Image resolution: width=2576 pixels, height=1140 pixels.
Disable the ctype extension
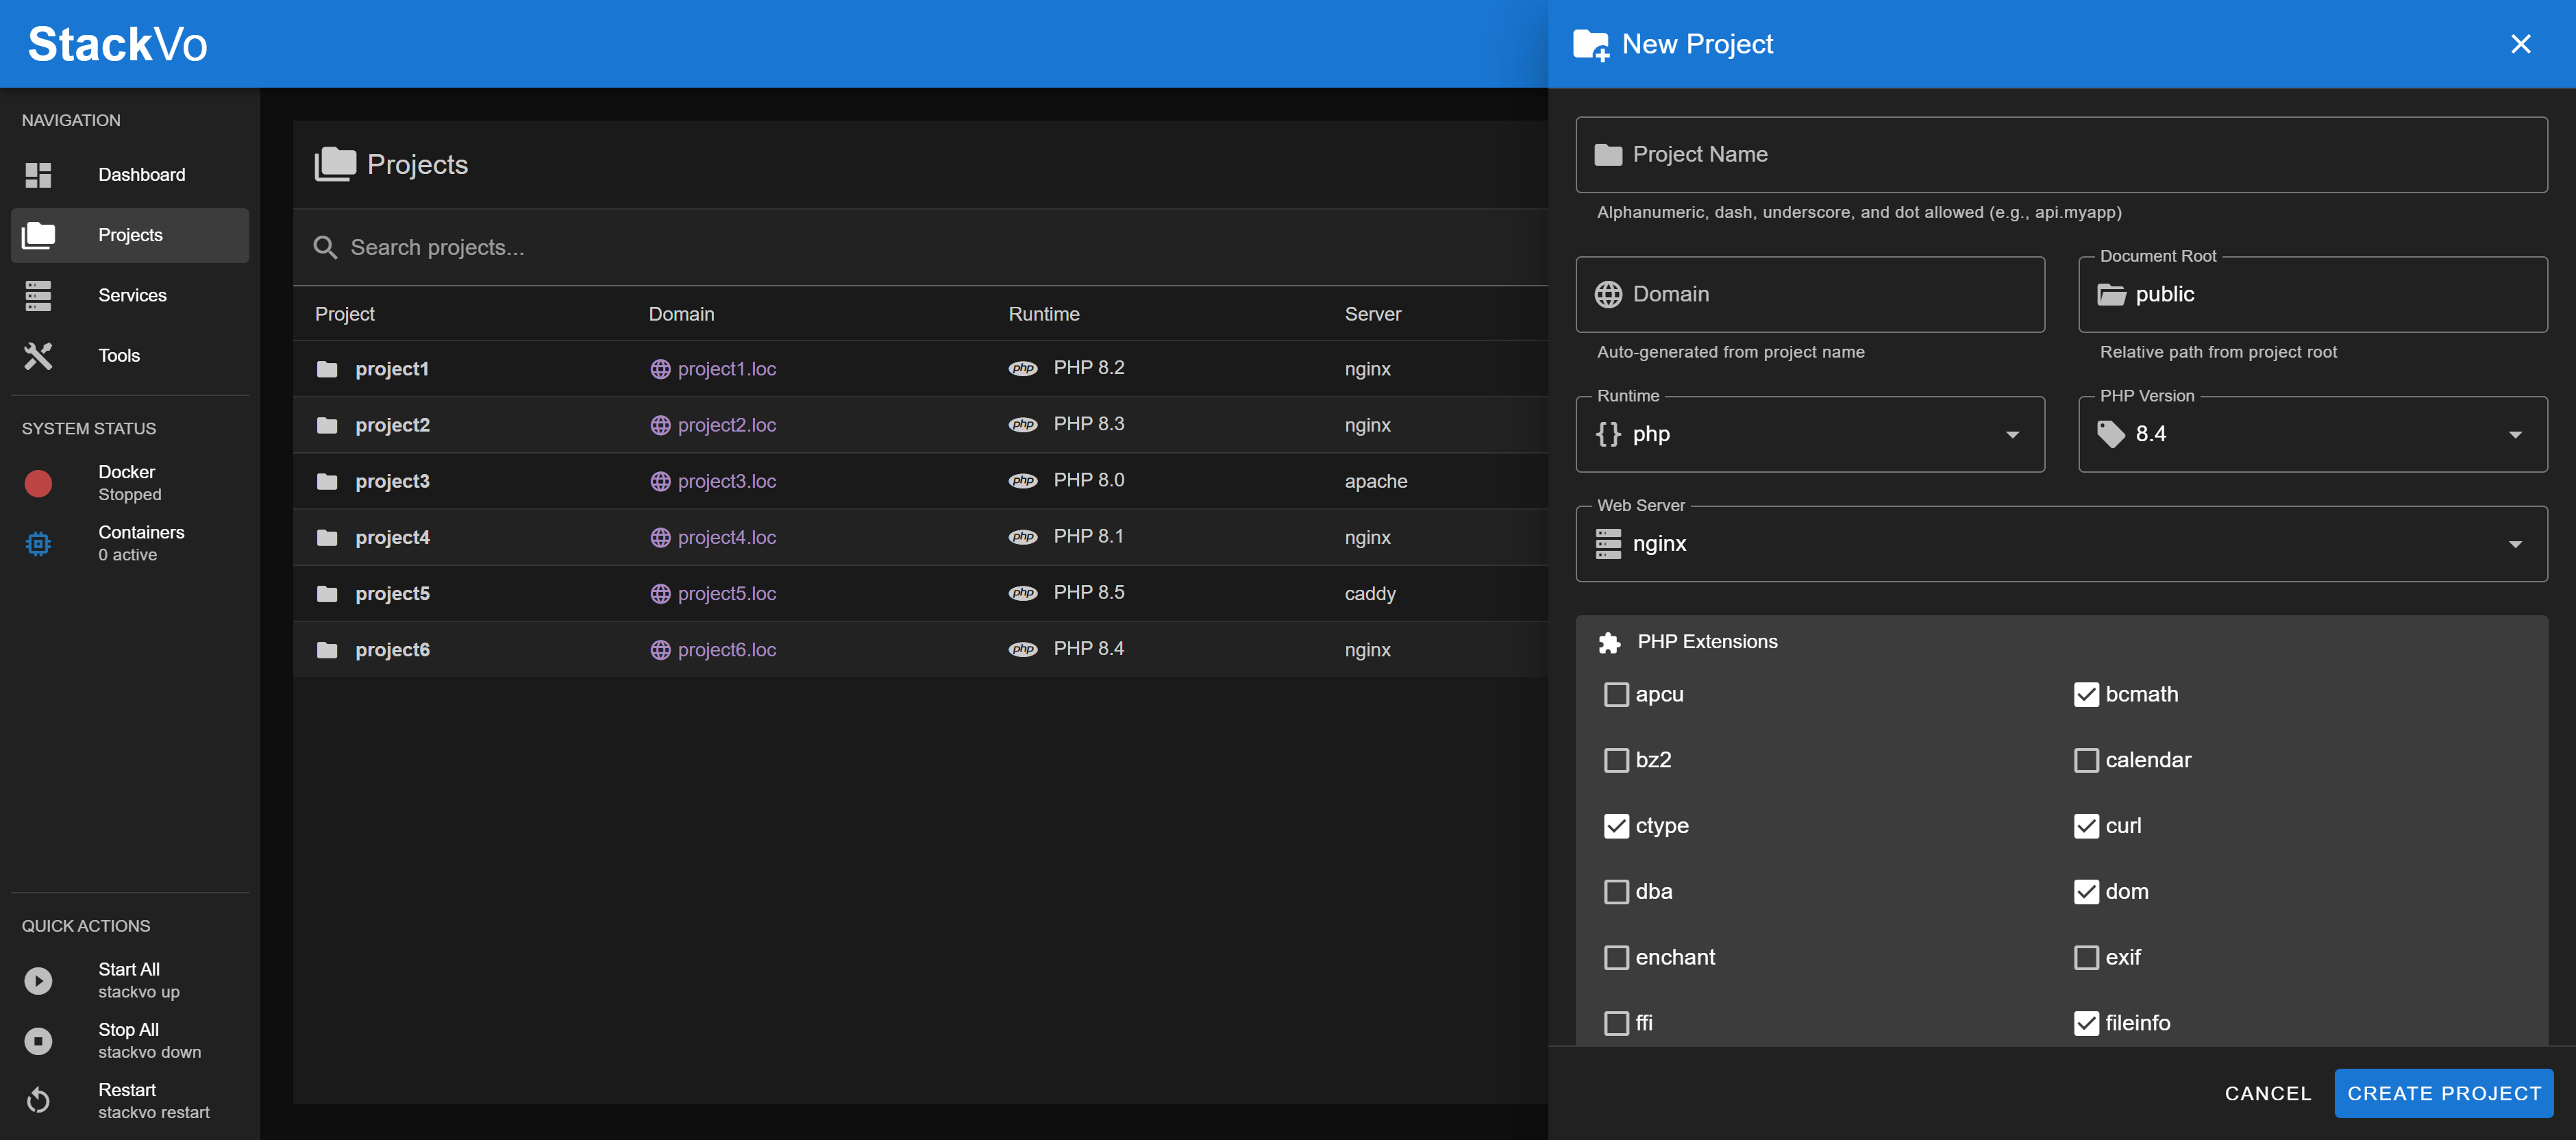tap(1617, 826)
